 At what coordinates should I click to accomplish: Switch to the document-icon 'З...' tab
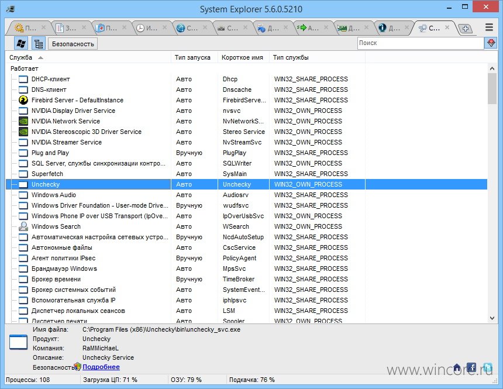66,28
